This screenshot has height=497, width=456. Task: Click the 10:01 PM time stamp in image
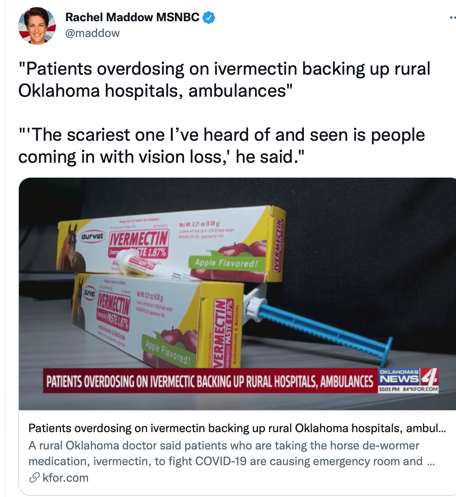pyautogui.click(x=389, y=389)
